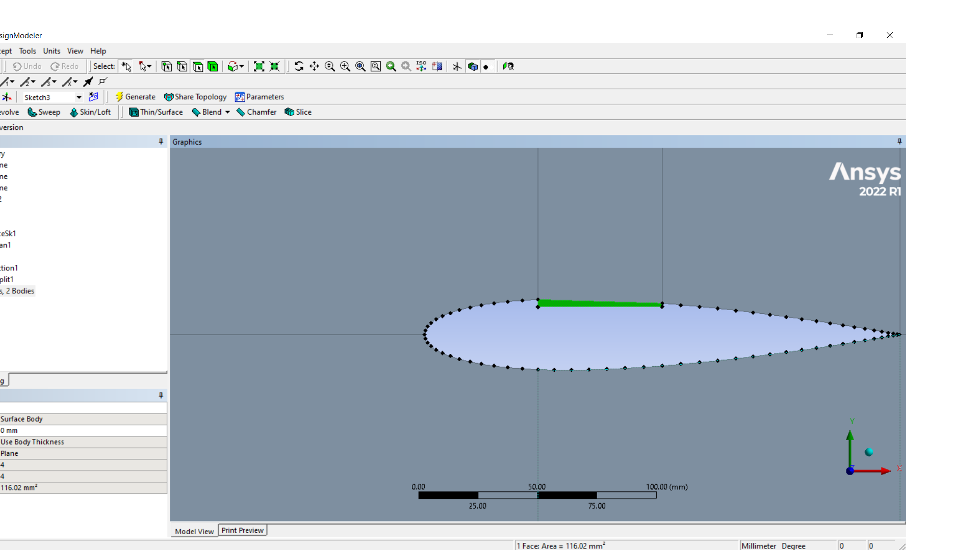Click the Expand Face Selection icon
This screenshot has height=550, width=979.
pyautogui.click(x=259, y=66)
